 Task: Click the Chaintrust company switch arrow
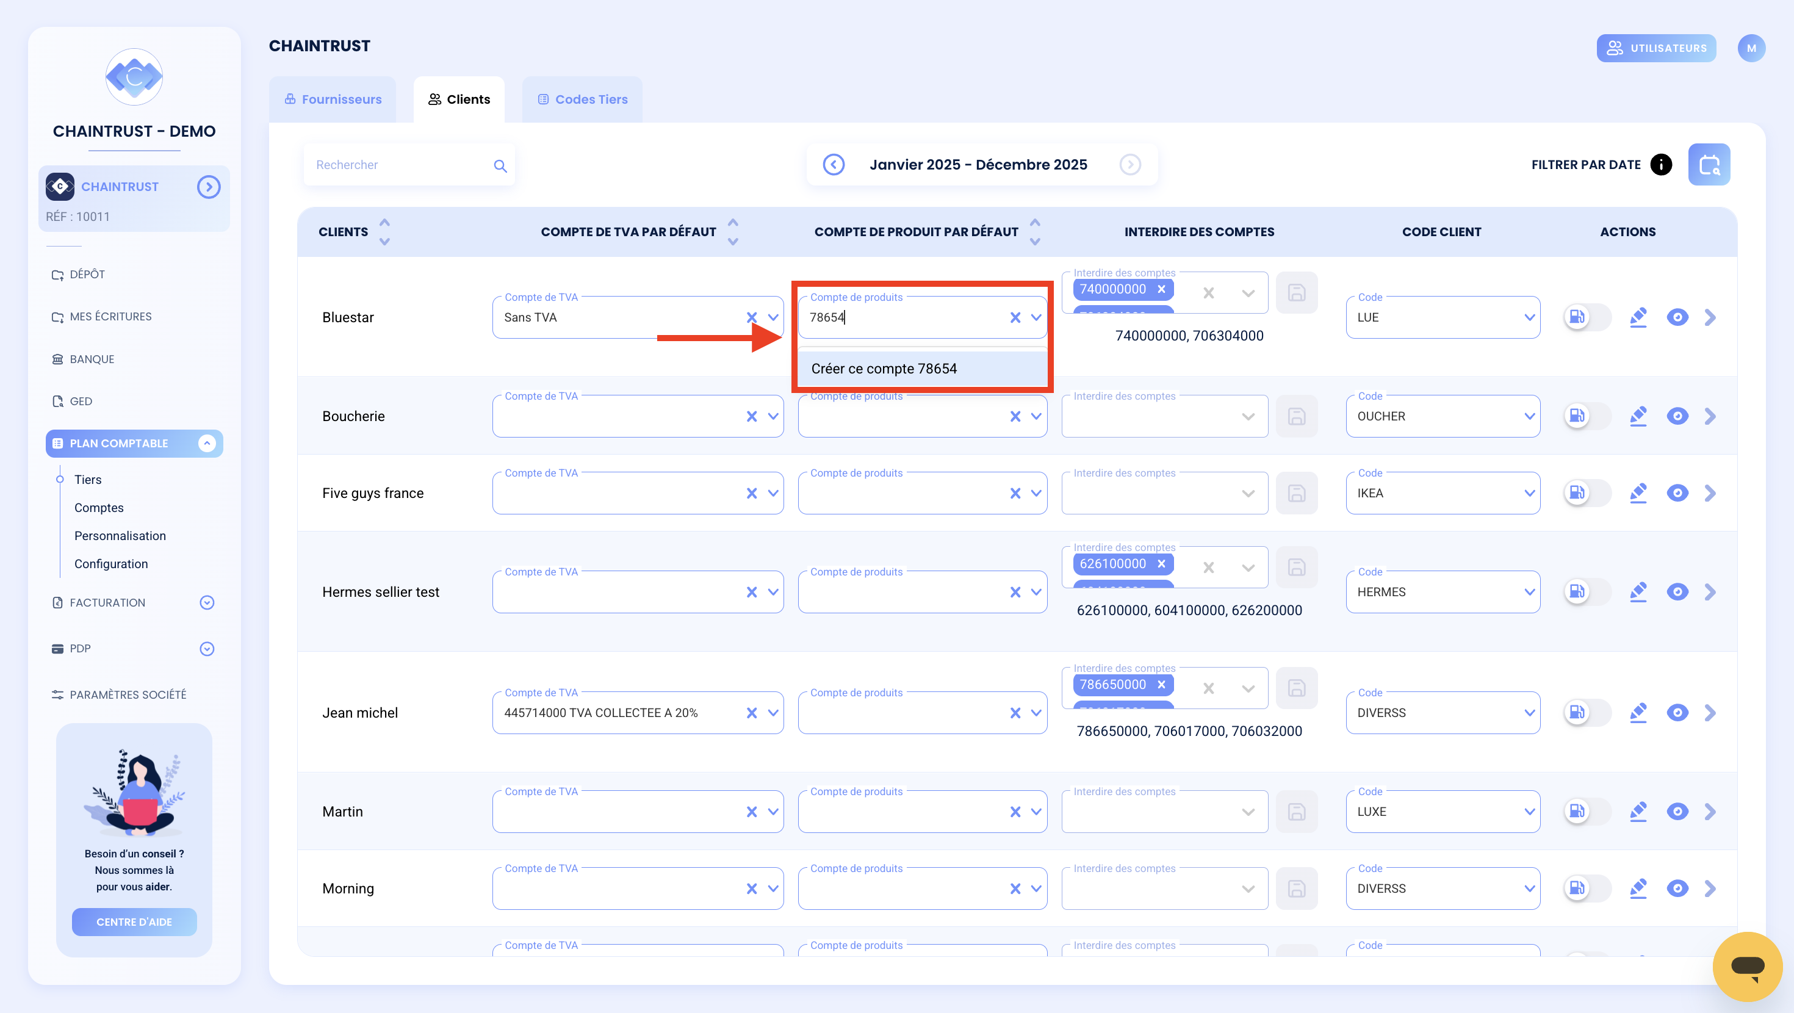(208, 187)
